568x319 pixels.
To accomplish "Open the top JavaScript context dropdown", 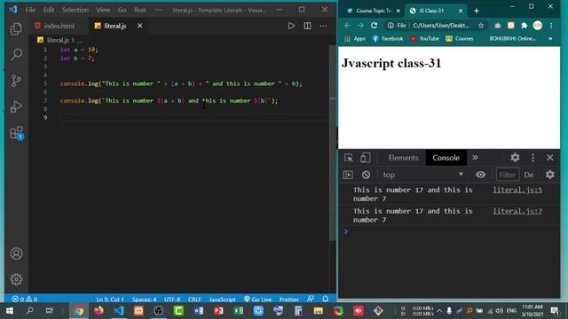I will point(422,175).
